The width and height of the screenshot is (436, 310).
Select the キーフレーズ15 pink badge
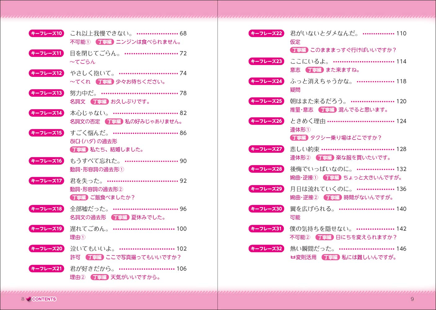coord(46,133)
